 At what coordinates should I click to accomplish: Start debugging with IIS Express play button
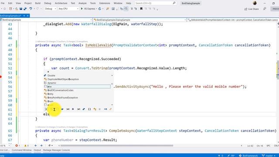click(82, 9)
